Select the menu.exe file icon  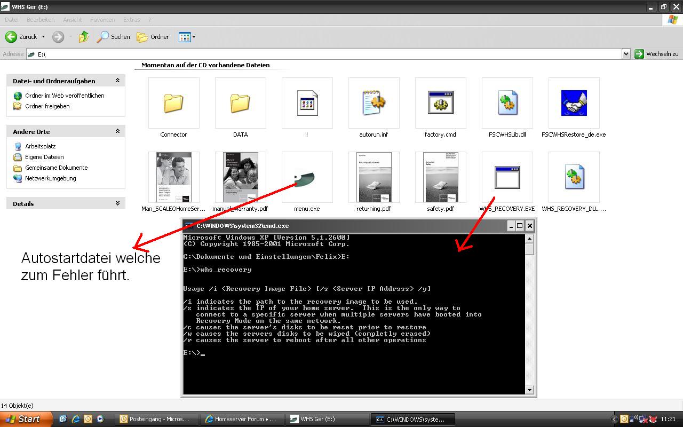click(307, 177)
